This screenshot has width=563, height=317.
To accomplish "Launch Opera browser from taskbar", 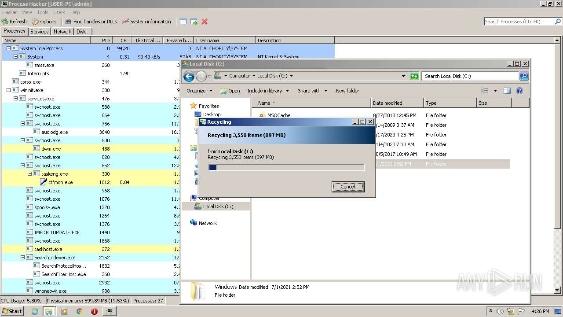I will (94, 311).
